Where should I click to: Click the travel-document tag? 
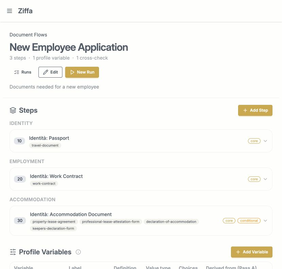click(45, 145)
